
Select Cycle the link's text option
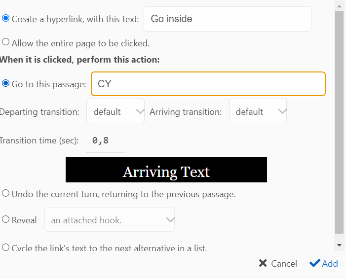tap(6, 247)
